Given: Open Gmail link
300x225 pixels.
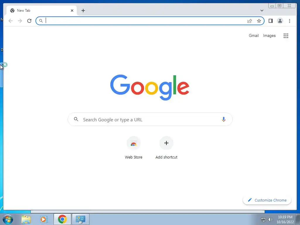Looking at the screenshot, I should click(x=254, y=35).
